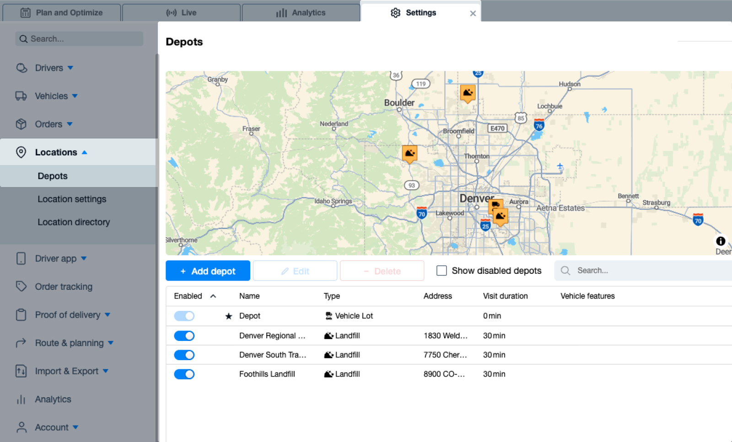The width and height of the screenshot is (732, 442).
Task: Click the Locations pin icon
Action: 21,152
